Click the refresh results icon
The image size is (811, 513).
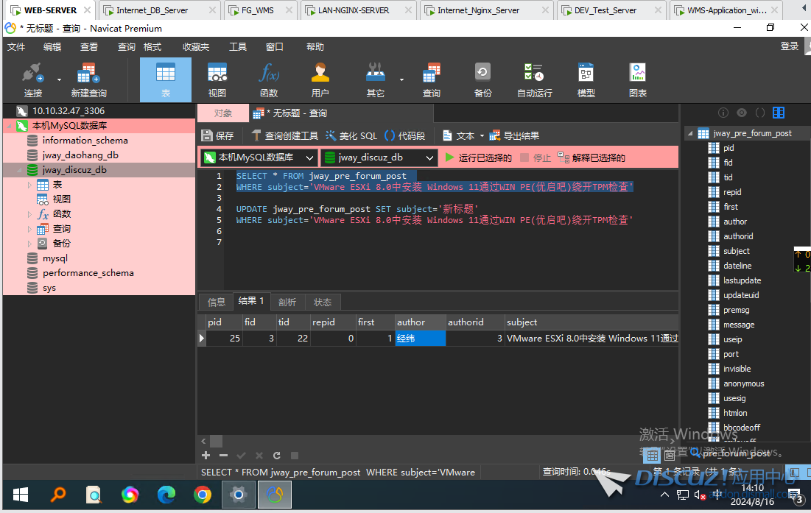[x=277, y=455]
